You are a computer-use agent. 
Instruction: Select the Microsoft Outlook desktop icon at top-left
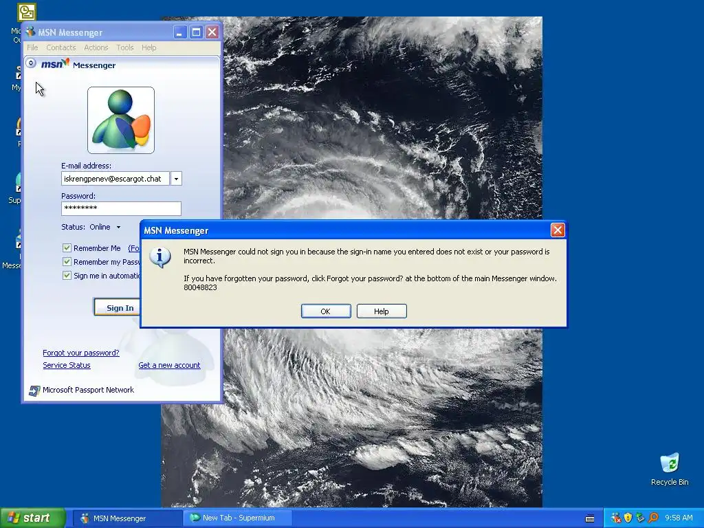[x=27, y=12]
